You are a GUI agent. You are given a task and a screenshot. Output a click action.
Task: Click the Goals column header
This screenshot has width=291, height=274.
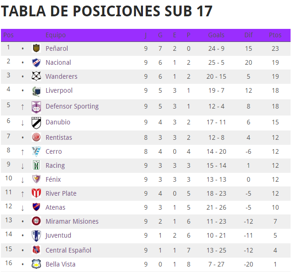click(x=216, y=35)
